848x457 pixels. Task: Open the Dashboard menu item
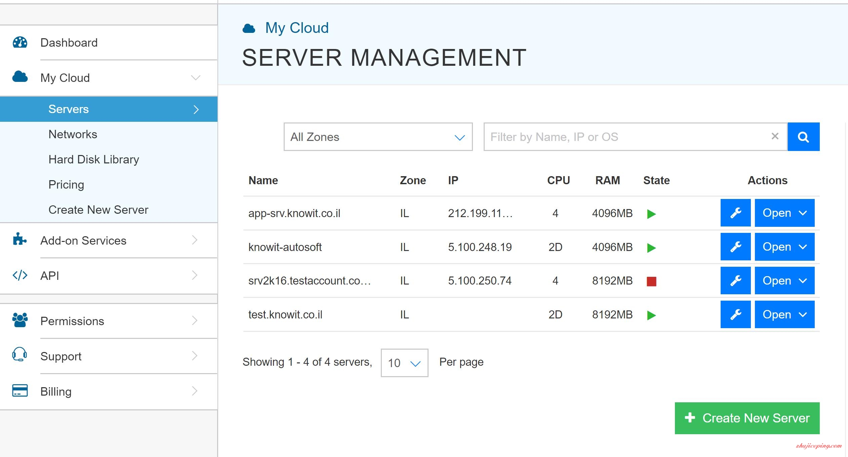109,43
